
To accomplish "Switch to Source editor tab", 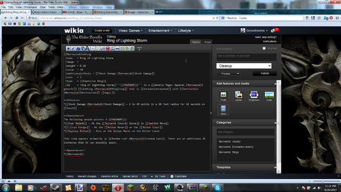I will coord(196,42).
